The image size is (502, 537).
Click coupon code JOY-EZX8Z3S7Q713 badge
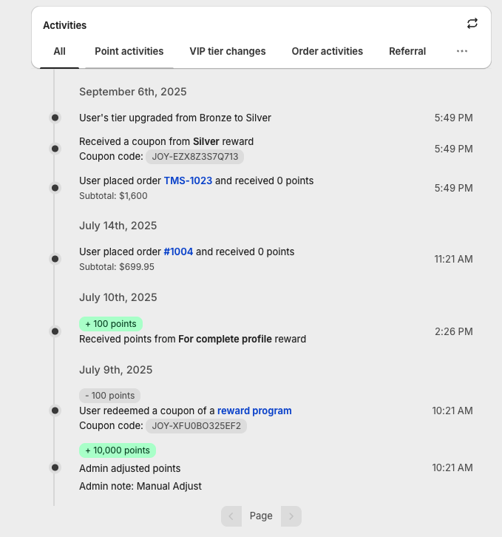[194, 157]
